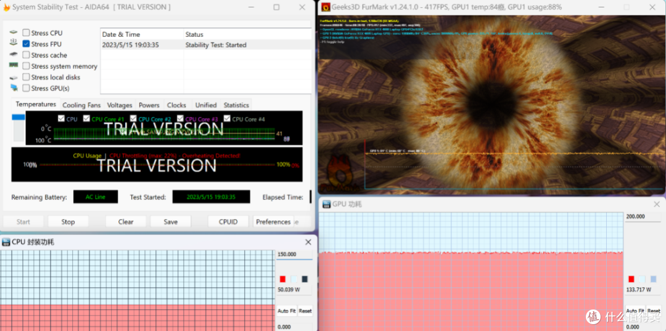The width and height of the screenshot is (666, 331).
Task: Click the AIDA64 flame icon in title bar
Action: pos(6,7)
